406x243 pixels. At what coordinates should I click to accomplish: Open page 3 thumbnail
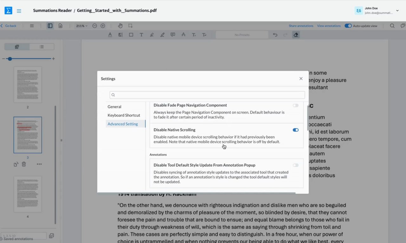click(28, 135)
